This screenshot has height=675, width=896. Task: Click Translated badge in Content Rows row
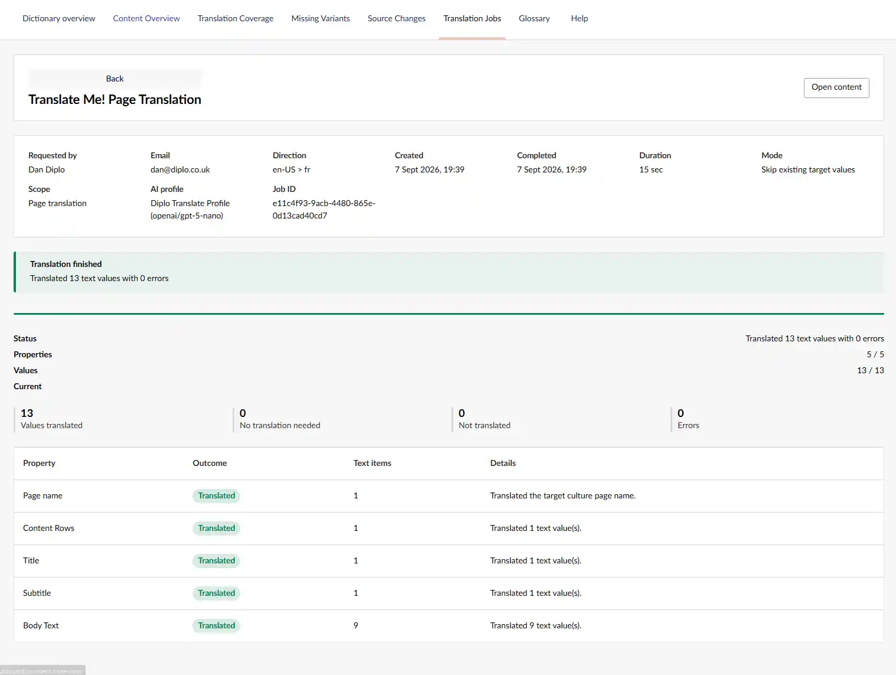(216, 529)
